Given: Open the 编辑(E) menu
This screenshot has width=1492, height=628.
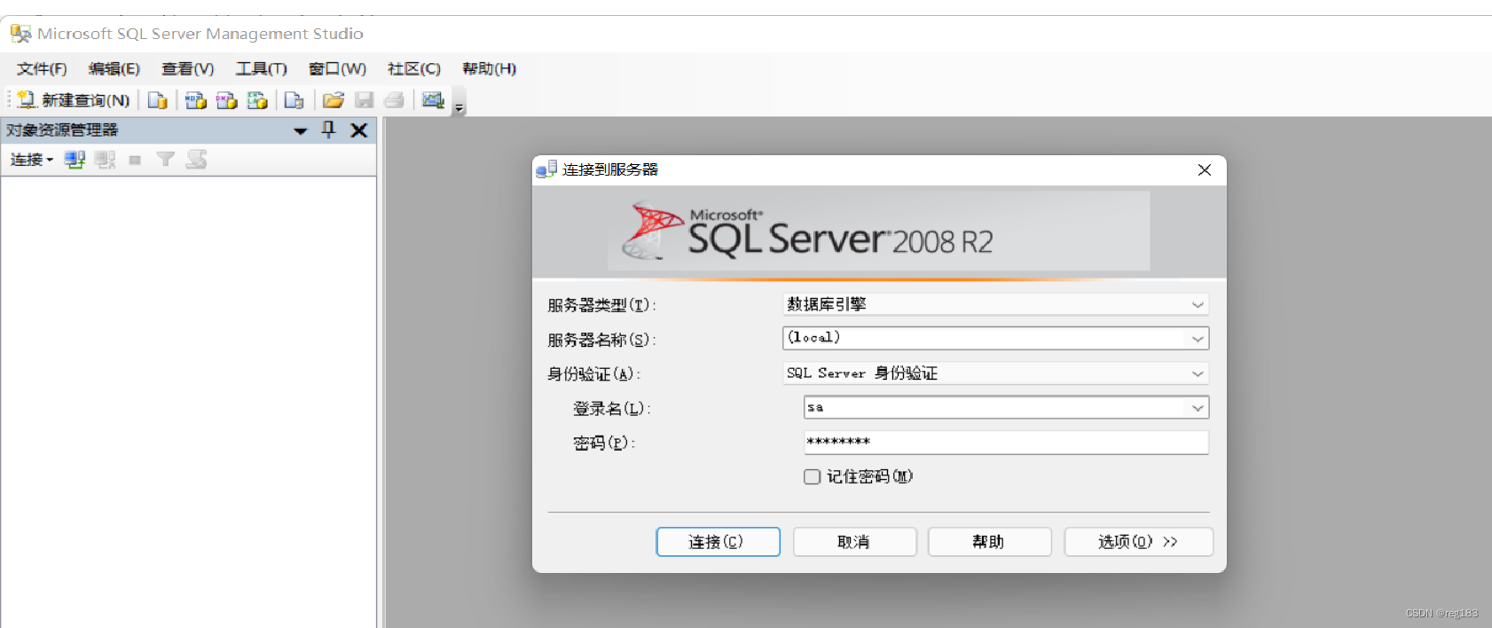Looking at the screenshot, I should (114, 68).
